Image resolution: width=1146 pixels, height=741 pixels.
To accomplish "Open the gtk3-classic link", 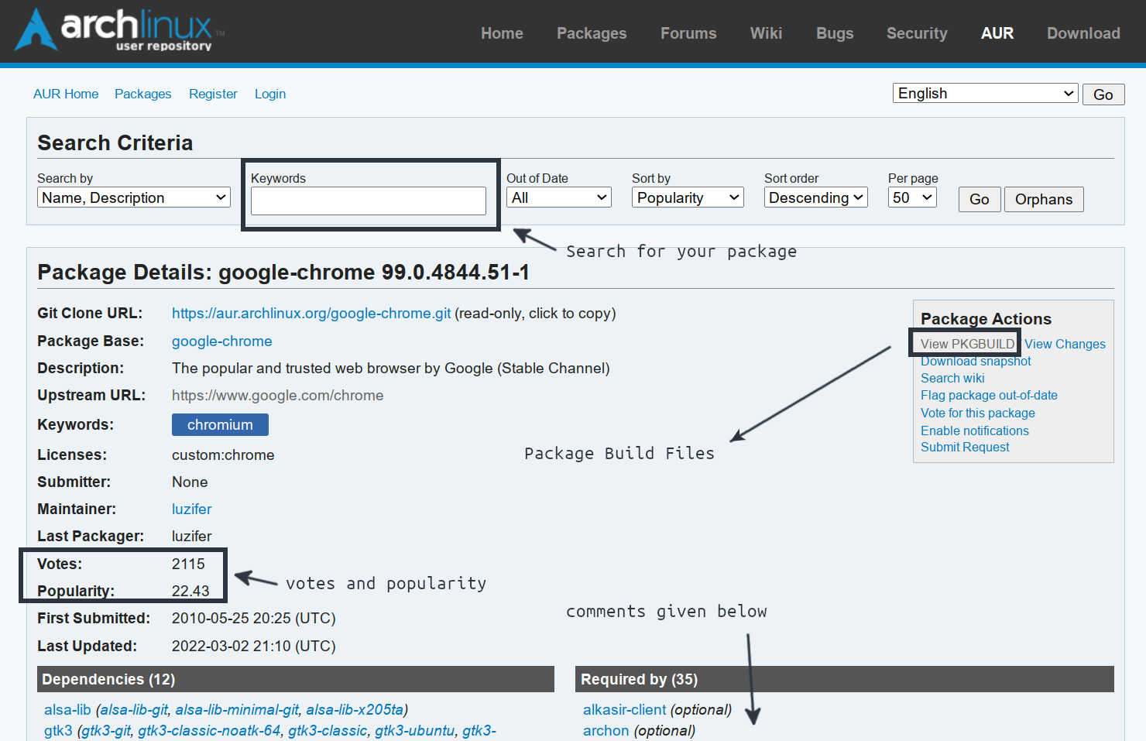I will tap(328, 730).
